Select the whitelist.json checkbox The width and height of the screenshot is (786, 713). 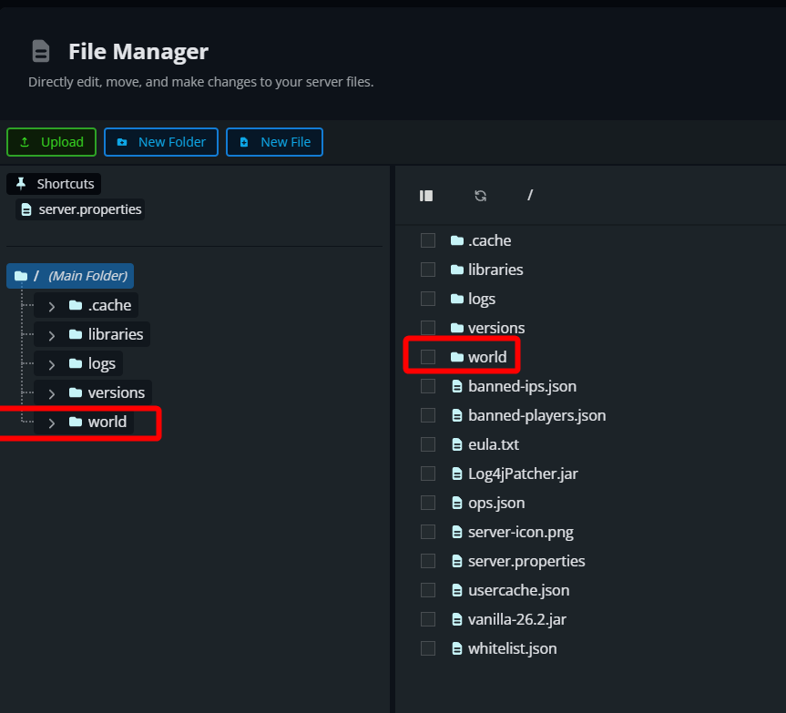point(427,648)
